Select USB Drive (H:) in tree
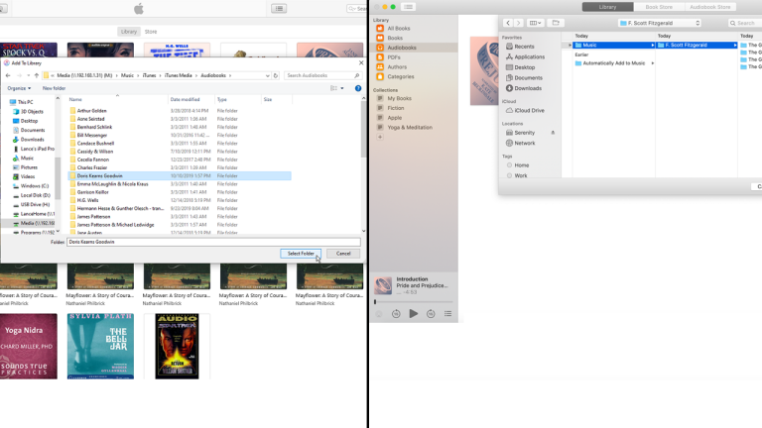This screenshot has width=762, height=428. [x=35, y=205]
